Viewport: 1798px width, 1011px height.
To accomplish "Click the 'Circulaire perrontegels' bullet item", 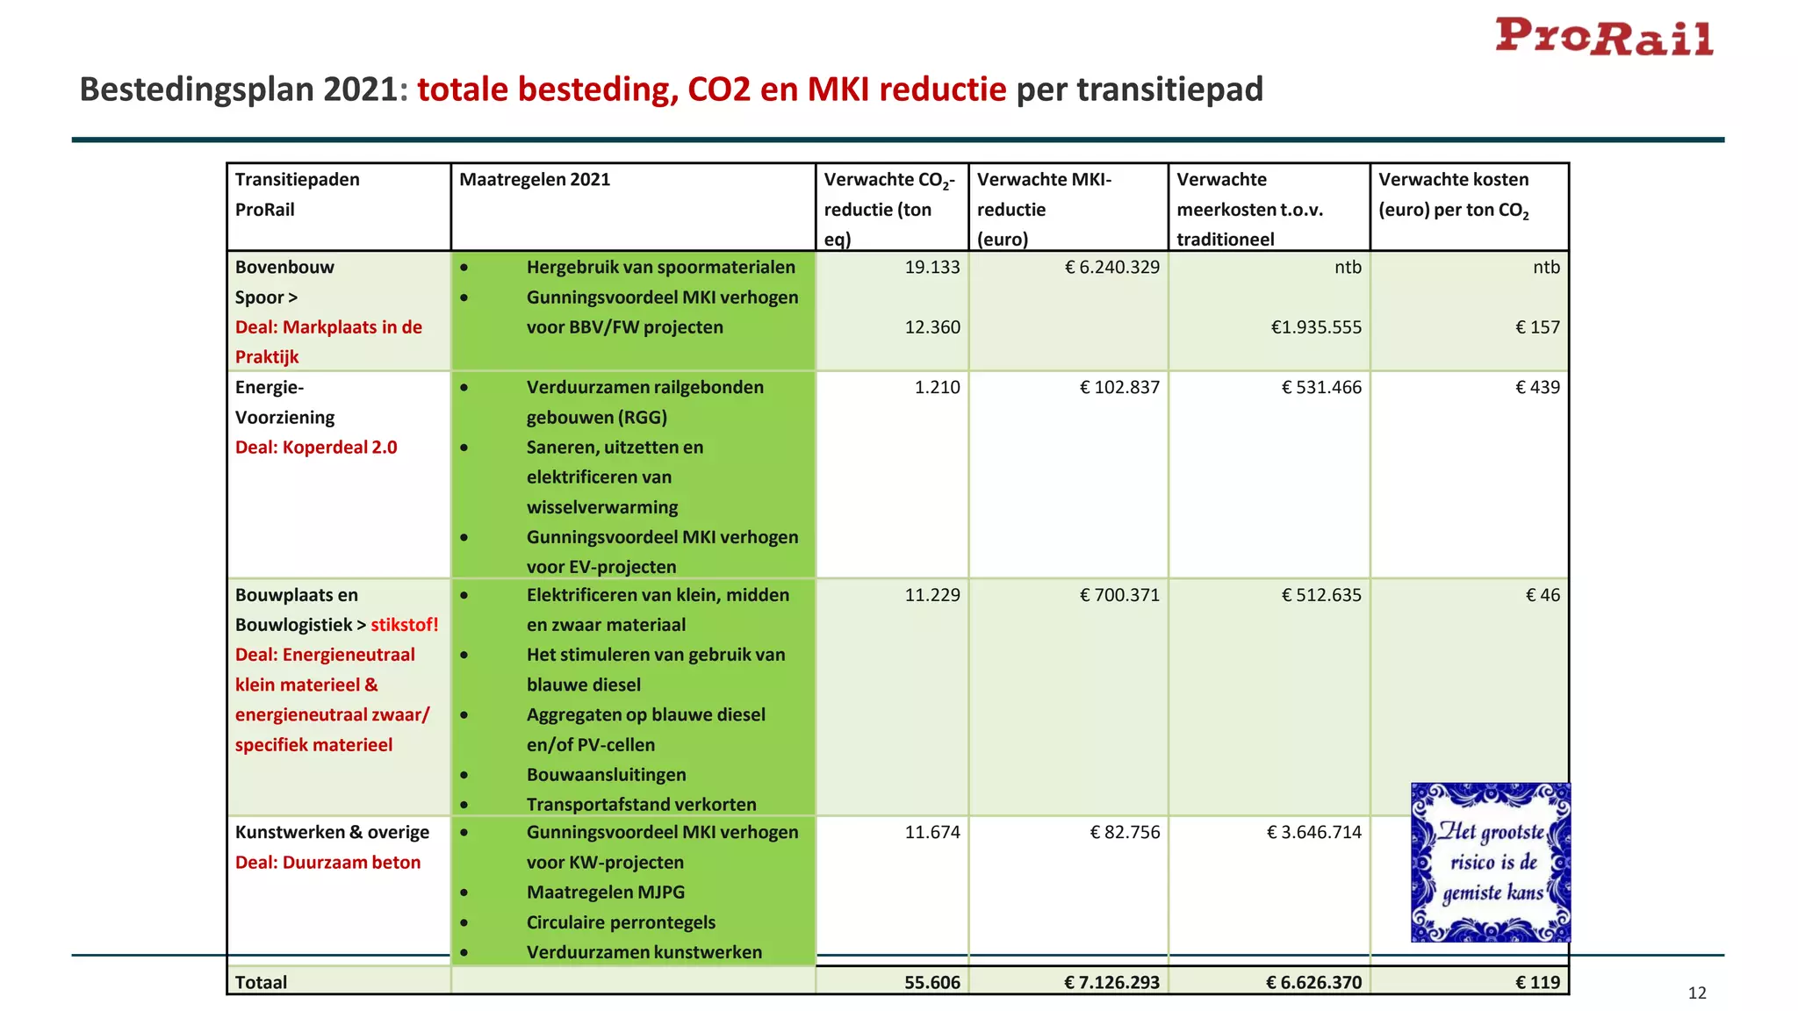I will (621, 922).
